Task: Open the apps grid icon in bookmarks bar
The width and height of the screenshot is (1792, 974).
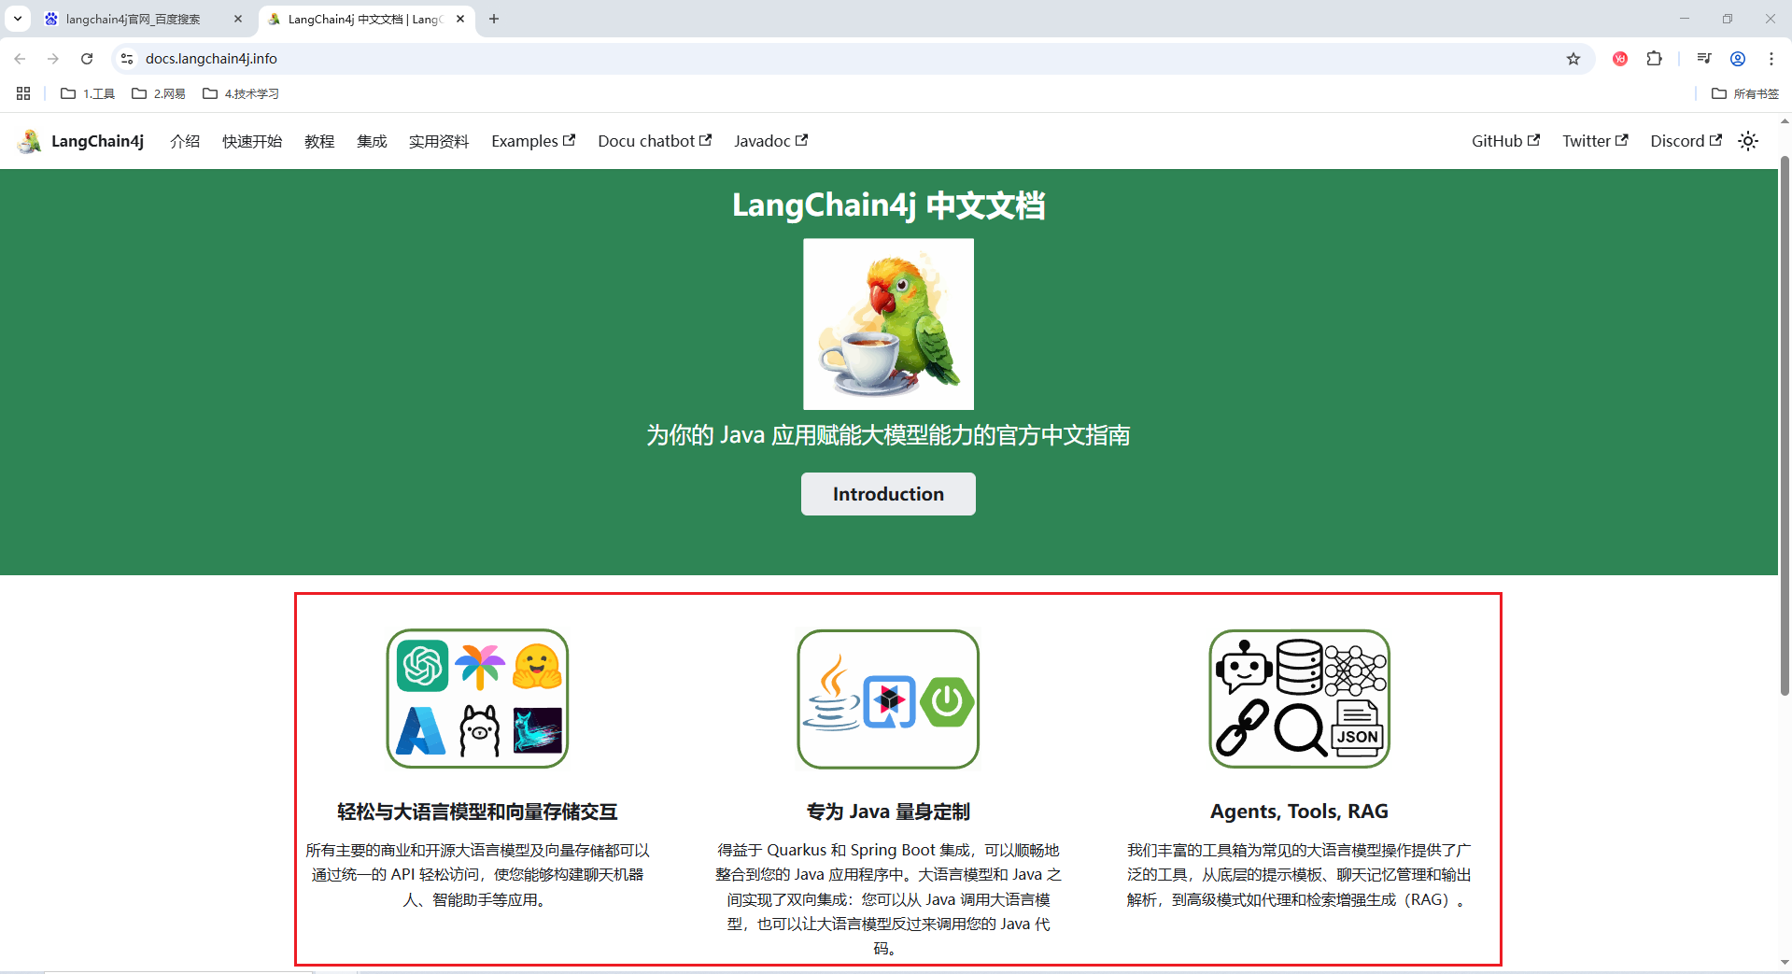Action: [x=23, y=93]
